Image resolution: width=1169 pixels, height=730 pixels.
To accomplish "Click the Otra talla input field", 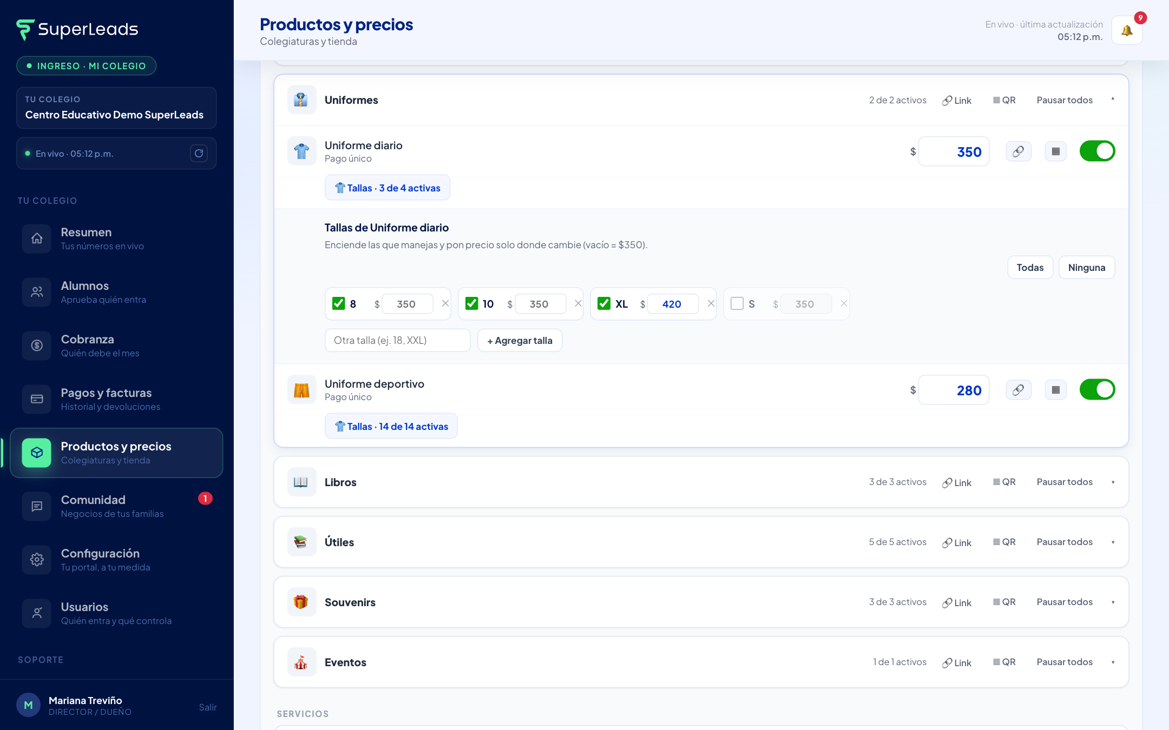I will click(398, 340).
